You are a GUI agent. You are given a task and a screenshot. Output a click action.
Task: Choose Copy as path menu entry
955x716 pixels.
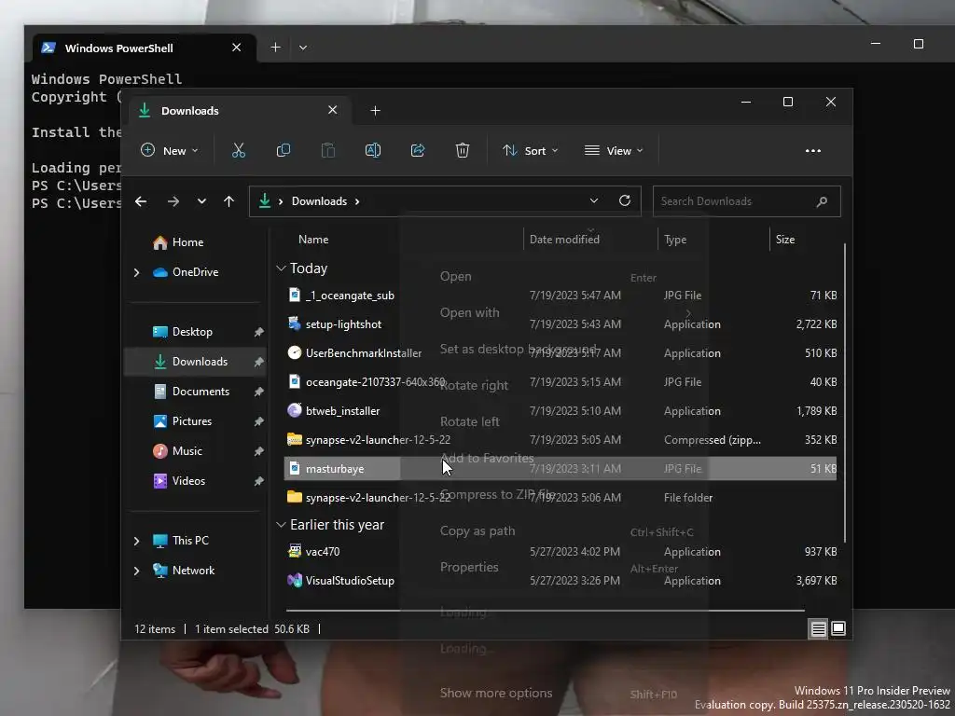click(x=477, y=530)
